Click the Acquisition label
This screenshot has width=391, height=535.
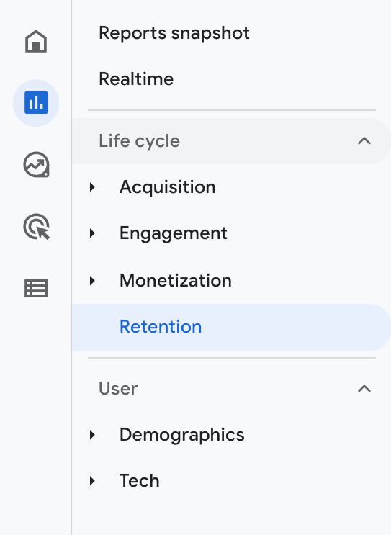168,187
